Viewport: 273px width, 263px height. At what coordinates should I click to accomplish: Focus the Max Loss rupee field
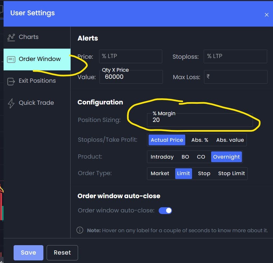point(235,77)
